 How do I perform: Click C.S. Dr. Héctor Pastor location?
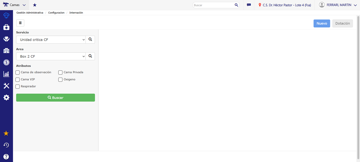[287, 5]
